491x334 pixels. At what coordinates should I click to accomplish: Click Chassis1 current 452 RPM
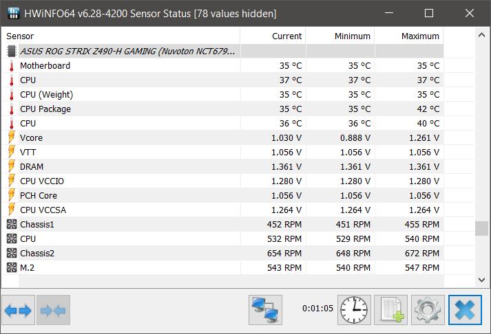point(284,224)
